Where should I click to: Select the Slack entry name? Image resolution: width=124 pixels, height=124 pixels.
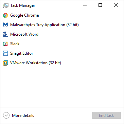point(15,44)
